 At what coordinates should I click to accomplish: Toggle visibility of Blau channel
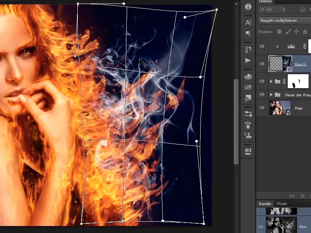[x=260, y=227]
